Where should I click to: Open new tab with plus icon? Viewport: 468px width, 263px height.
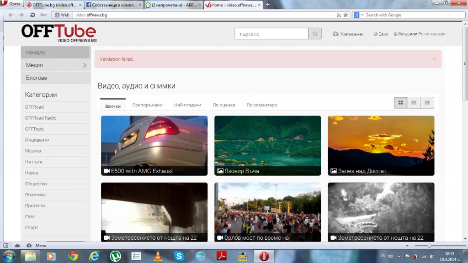pyautogui.click(x=268, y=5)
